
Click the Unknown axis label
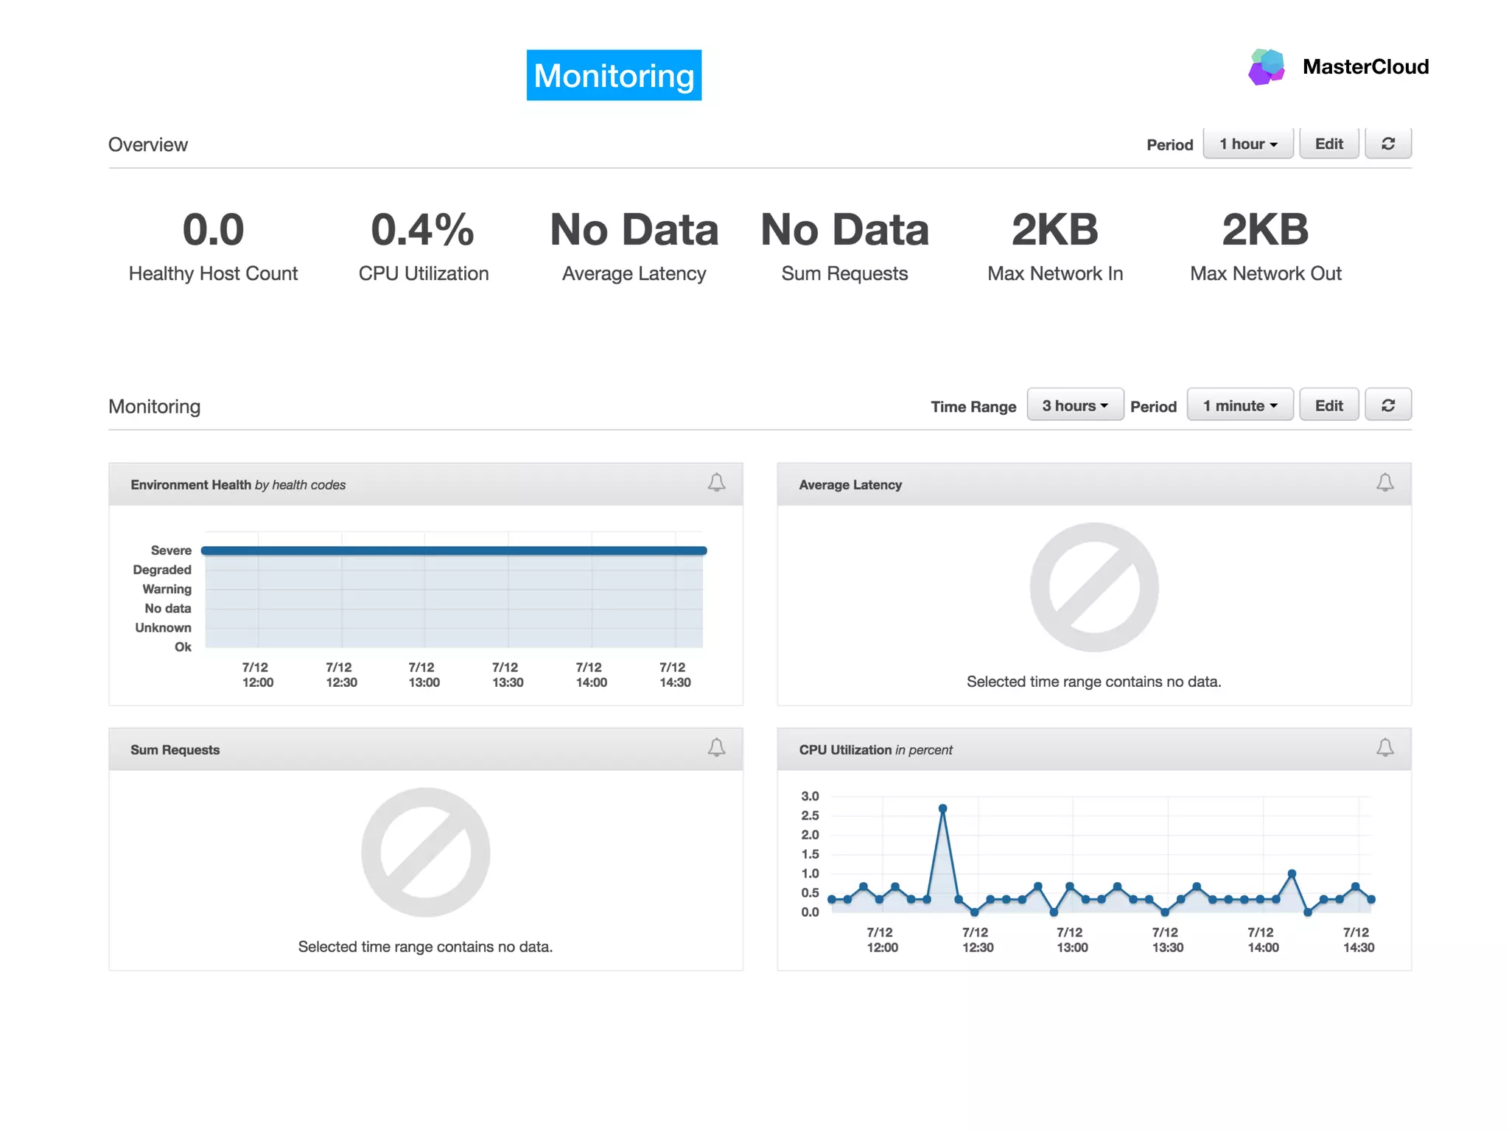[x=163, y=628]
